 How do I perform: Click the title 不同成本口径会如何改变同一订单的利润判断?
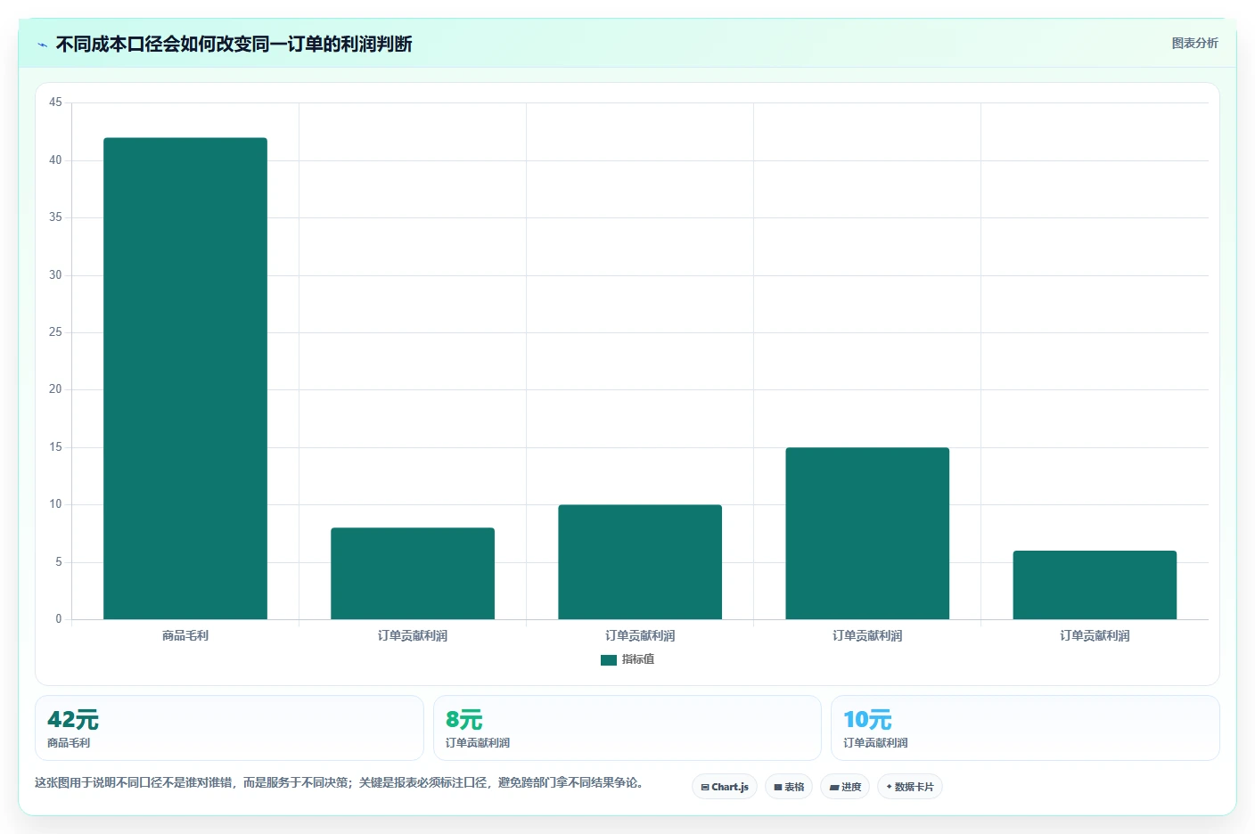pos(234,44)
